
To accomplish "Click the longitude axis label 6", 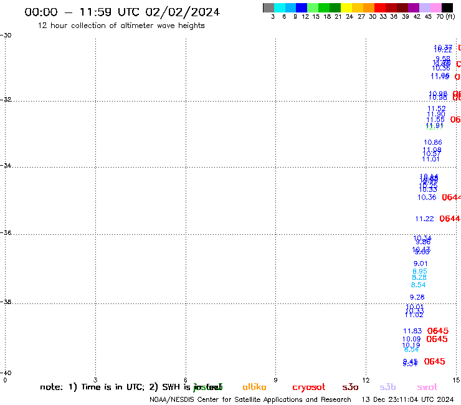I will point(186,380).
